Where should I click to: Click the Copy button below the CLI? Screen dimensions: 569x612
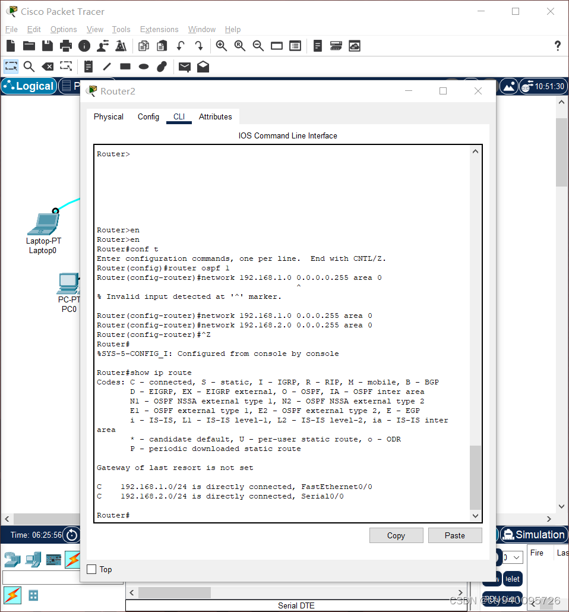396,535
